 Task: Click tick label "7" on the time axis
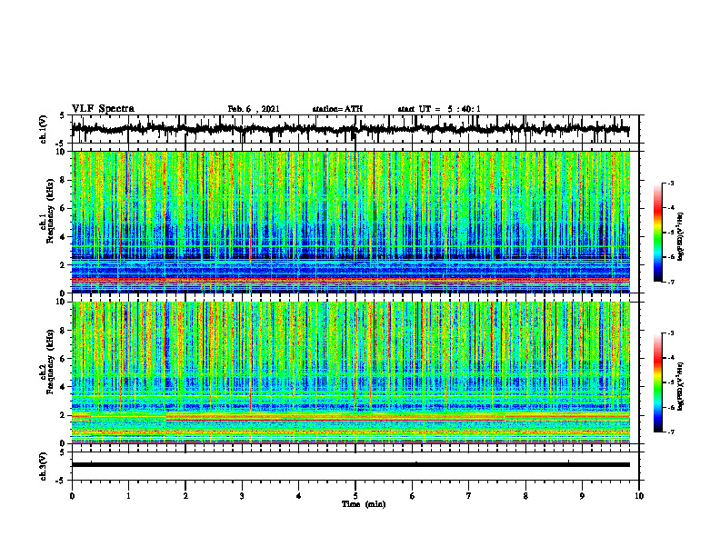[469, 496]
